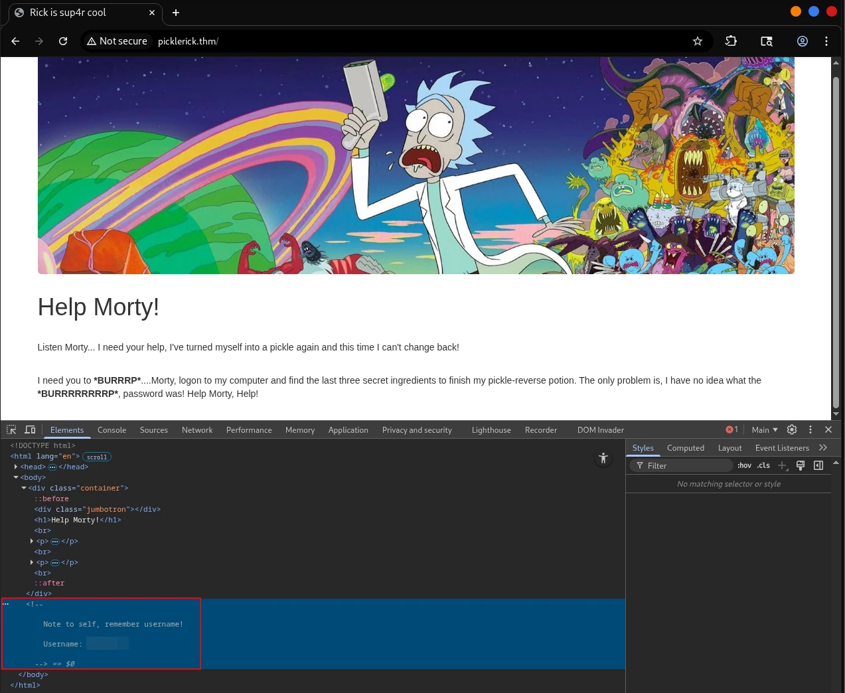
Task: Bookmark this page with the star icon
Action: tap(698, 41)
